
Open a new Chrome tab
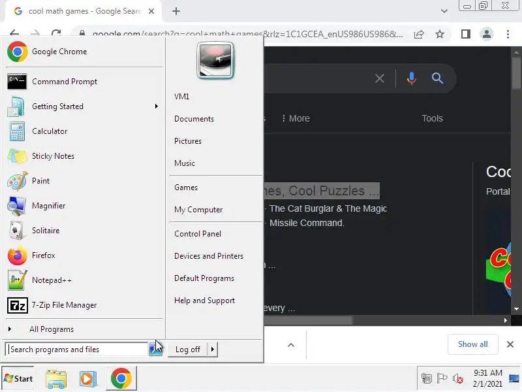click(x=176, y=11)
